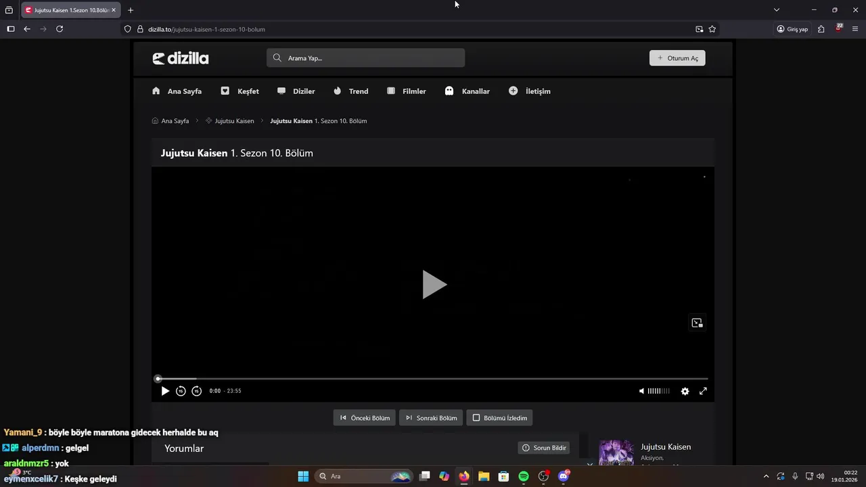Adjust the video volume level bars
Viewport: 866px width, 487px height.
coord(659,391)
